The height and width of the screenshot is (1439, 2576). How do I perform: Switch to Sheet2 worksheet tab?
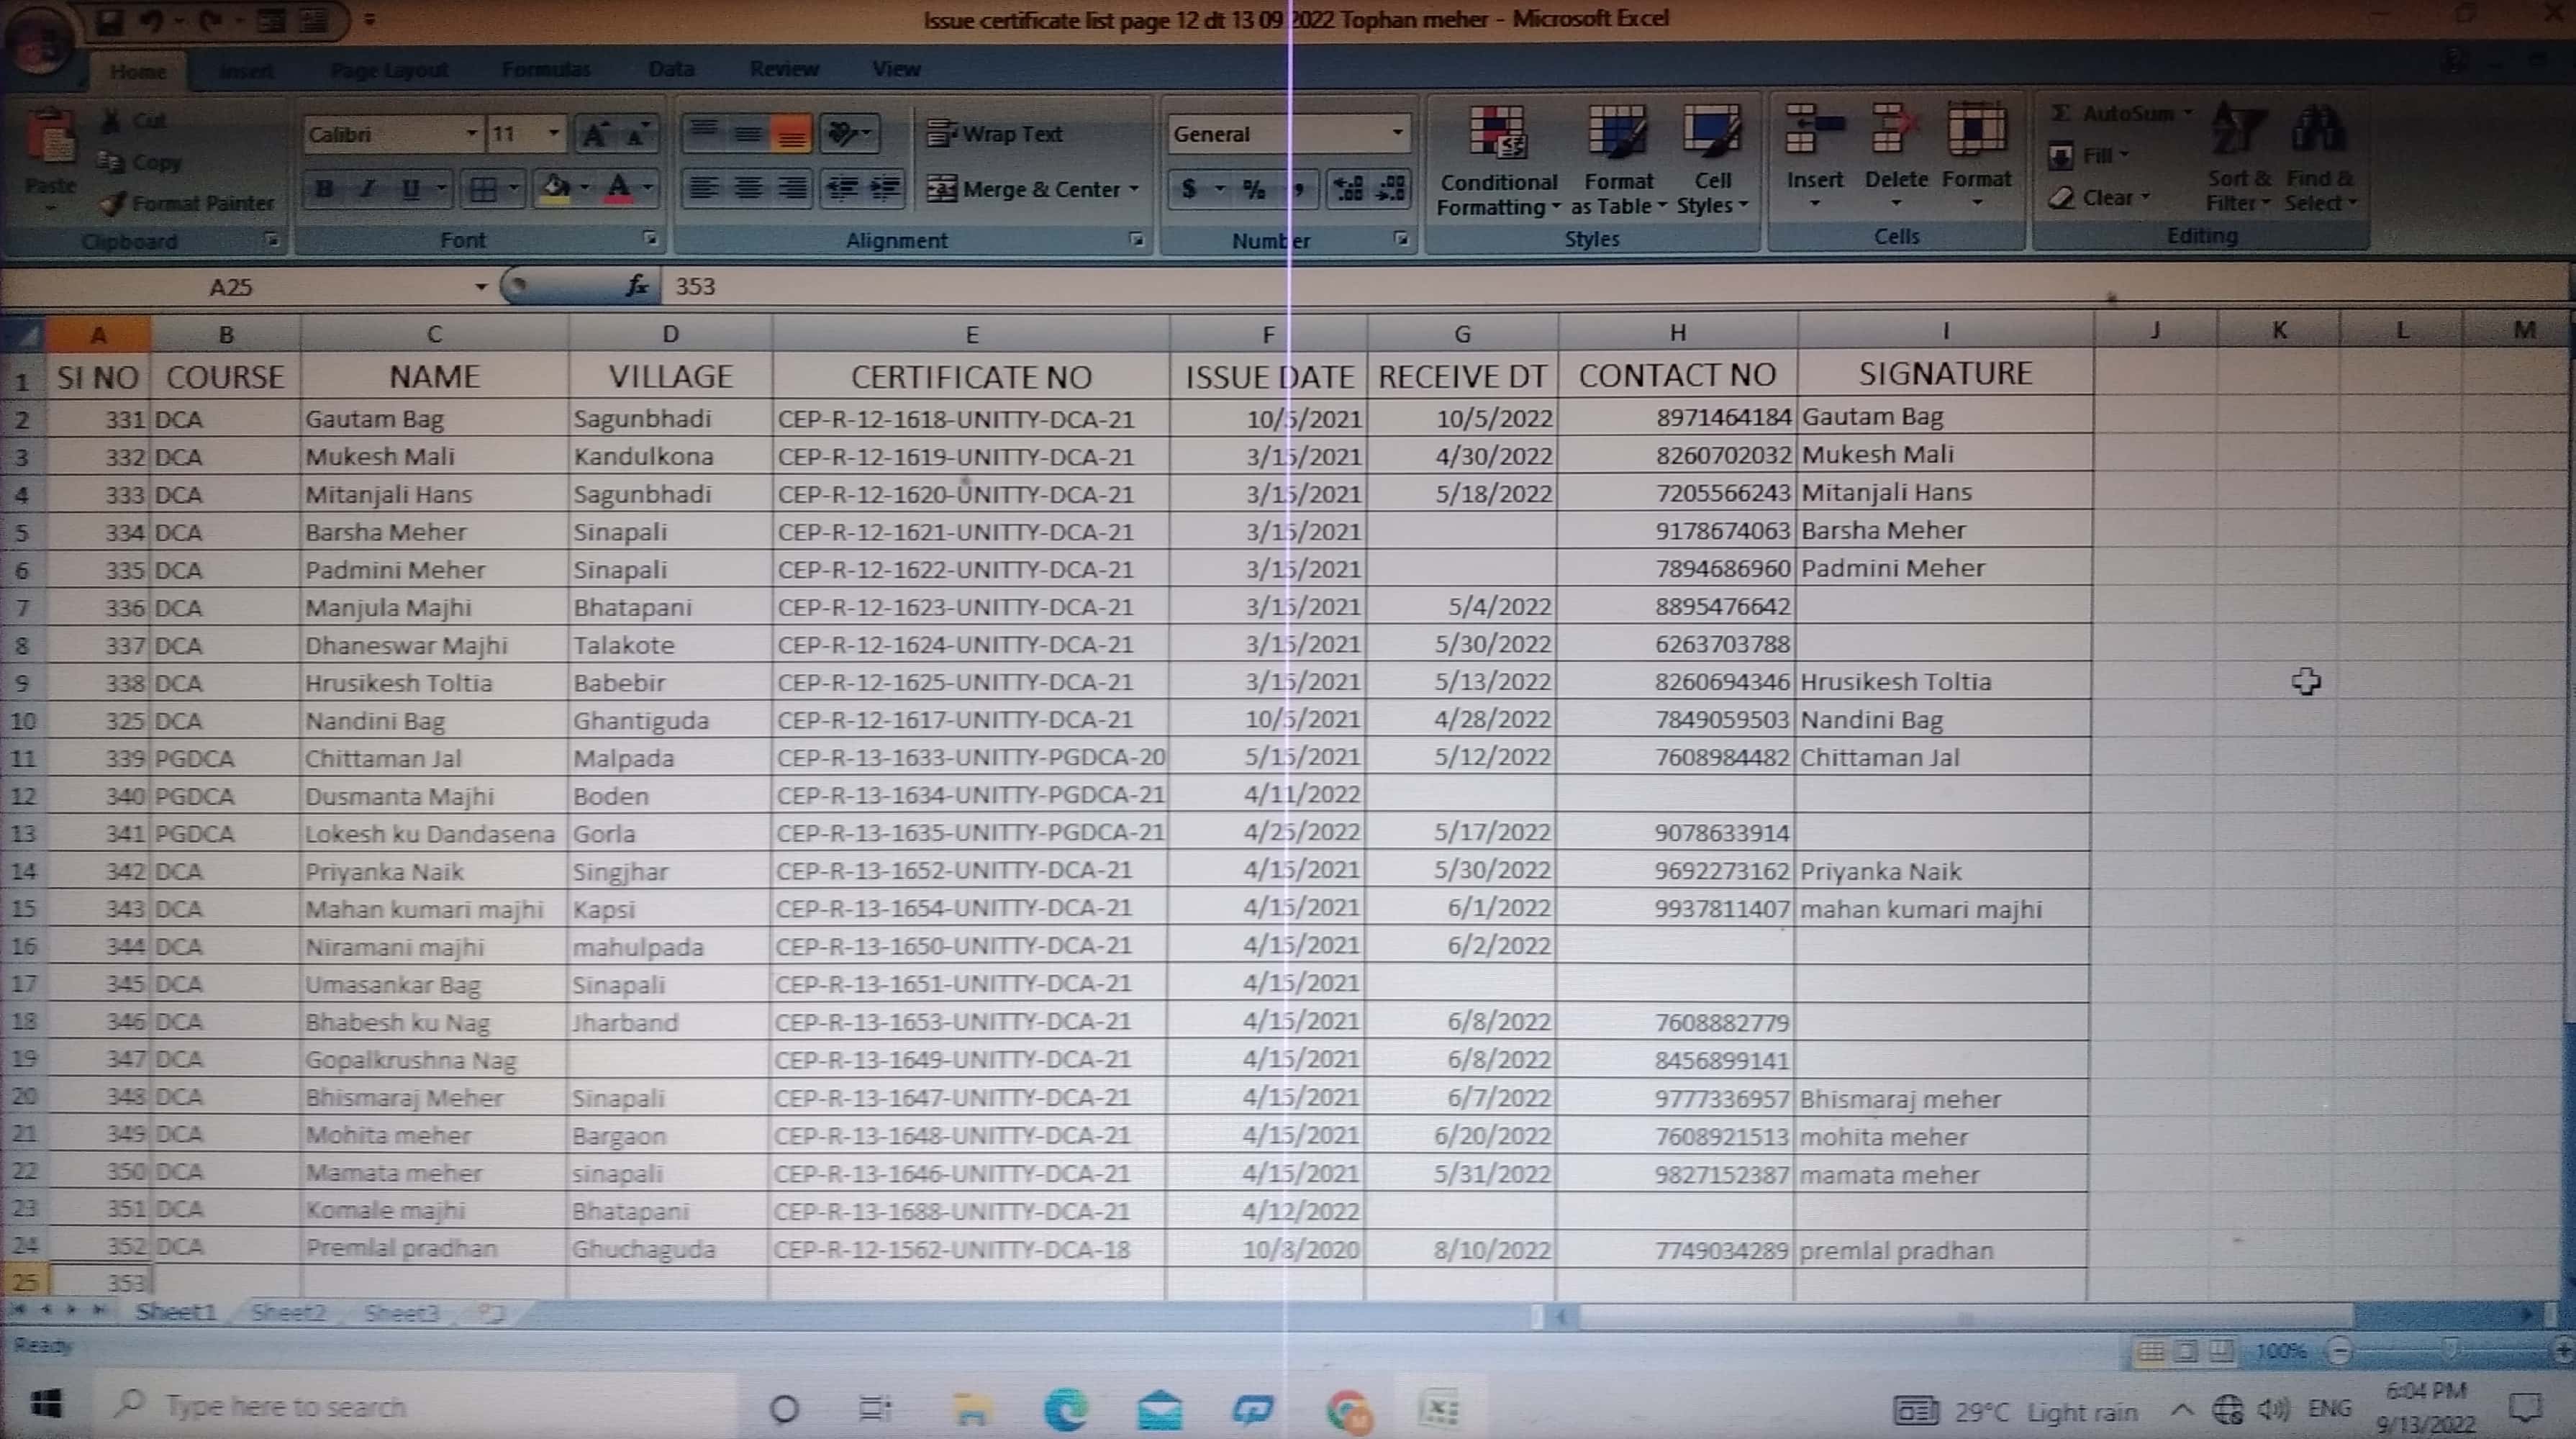(288, 1312)
